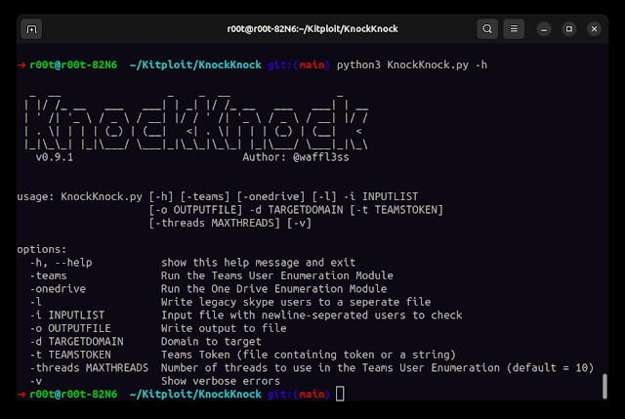Click the -h, --help option entry

click(63, 263)
